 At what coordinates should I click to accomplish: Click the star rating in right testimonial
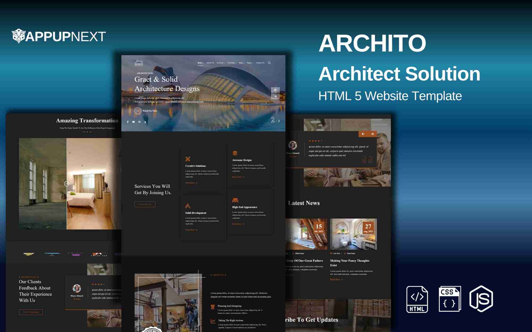tap(316, 141)
